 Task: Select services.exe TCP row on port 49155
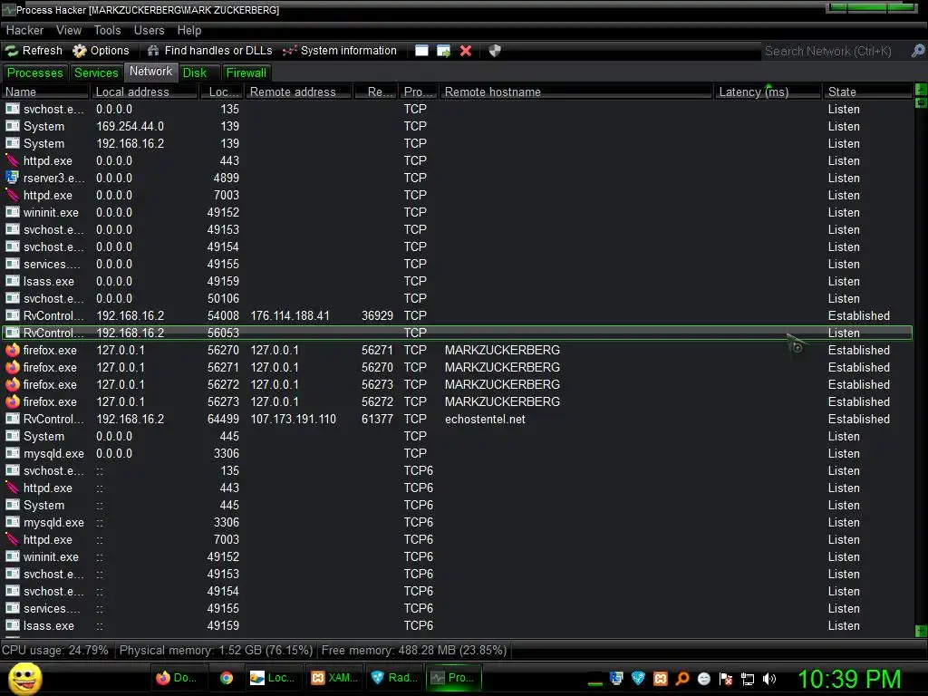pyautogui.click(x=457, y=264)
